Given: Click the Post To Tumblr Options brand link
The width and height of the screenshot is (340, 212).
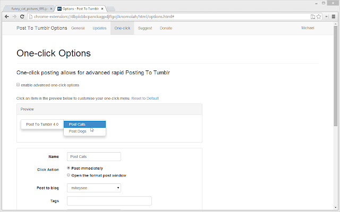Looking at the screenshot, I should pyautogui.click(x=41, y=28).
